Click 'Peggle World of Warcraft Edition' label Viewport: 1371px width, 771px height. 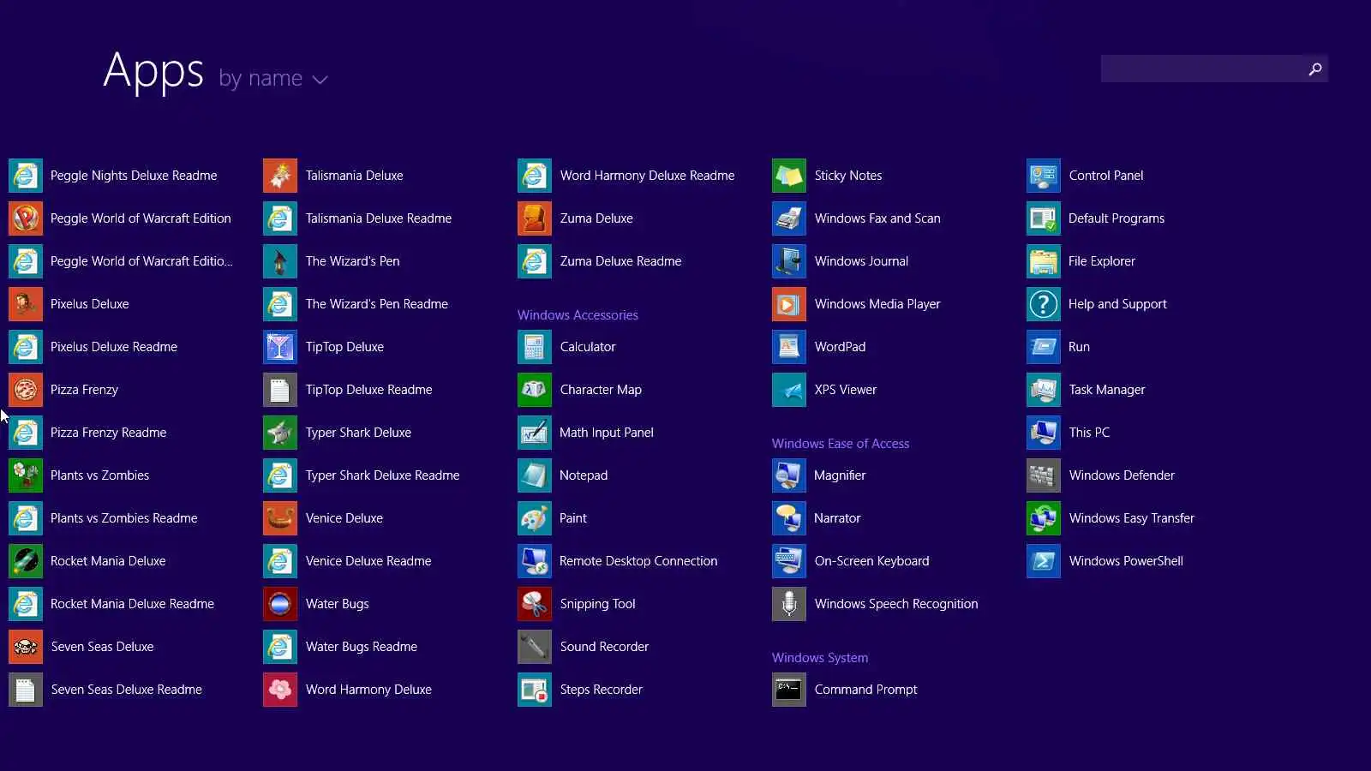[x=141, y=218]
